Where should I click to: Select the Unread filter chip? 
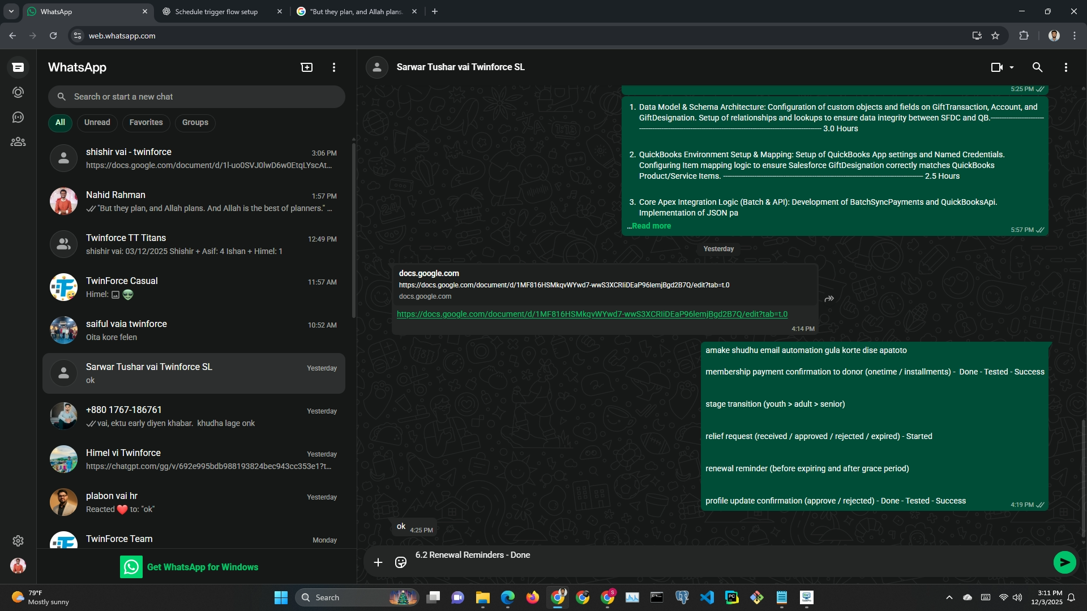(x=97, y=122)
